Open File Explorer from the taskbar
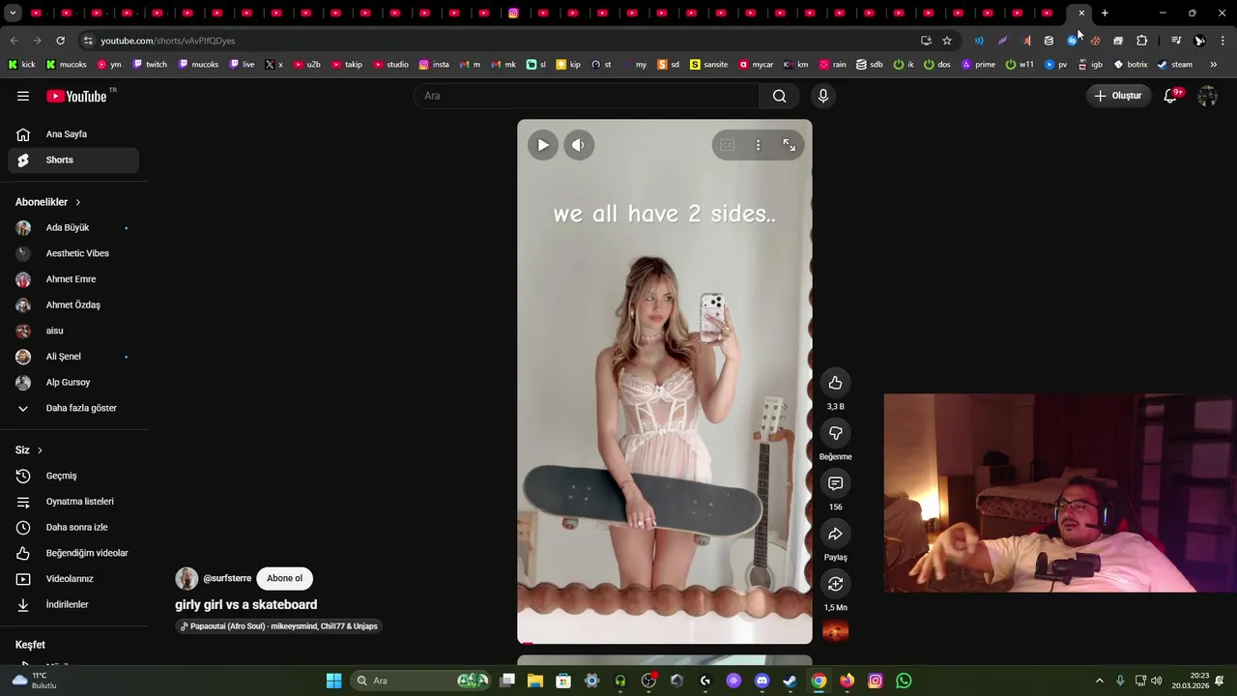Viewport: 1237px width, 696px height. pos(535,681)
